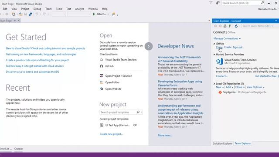Close the Start Page tab
Screen dimensions: 279x157
[x=18, y=20]
